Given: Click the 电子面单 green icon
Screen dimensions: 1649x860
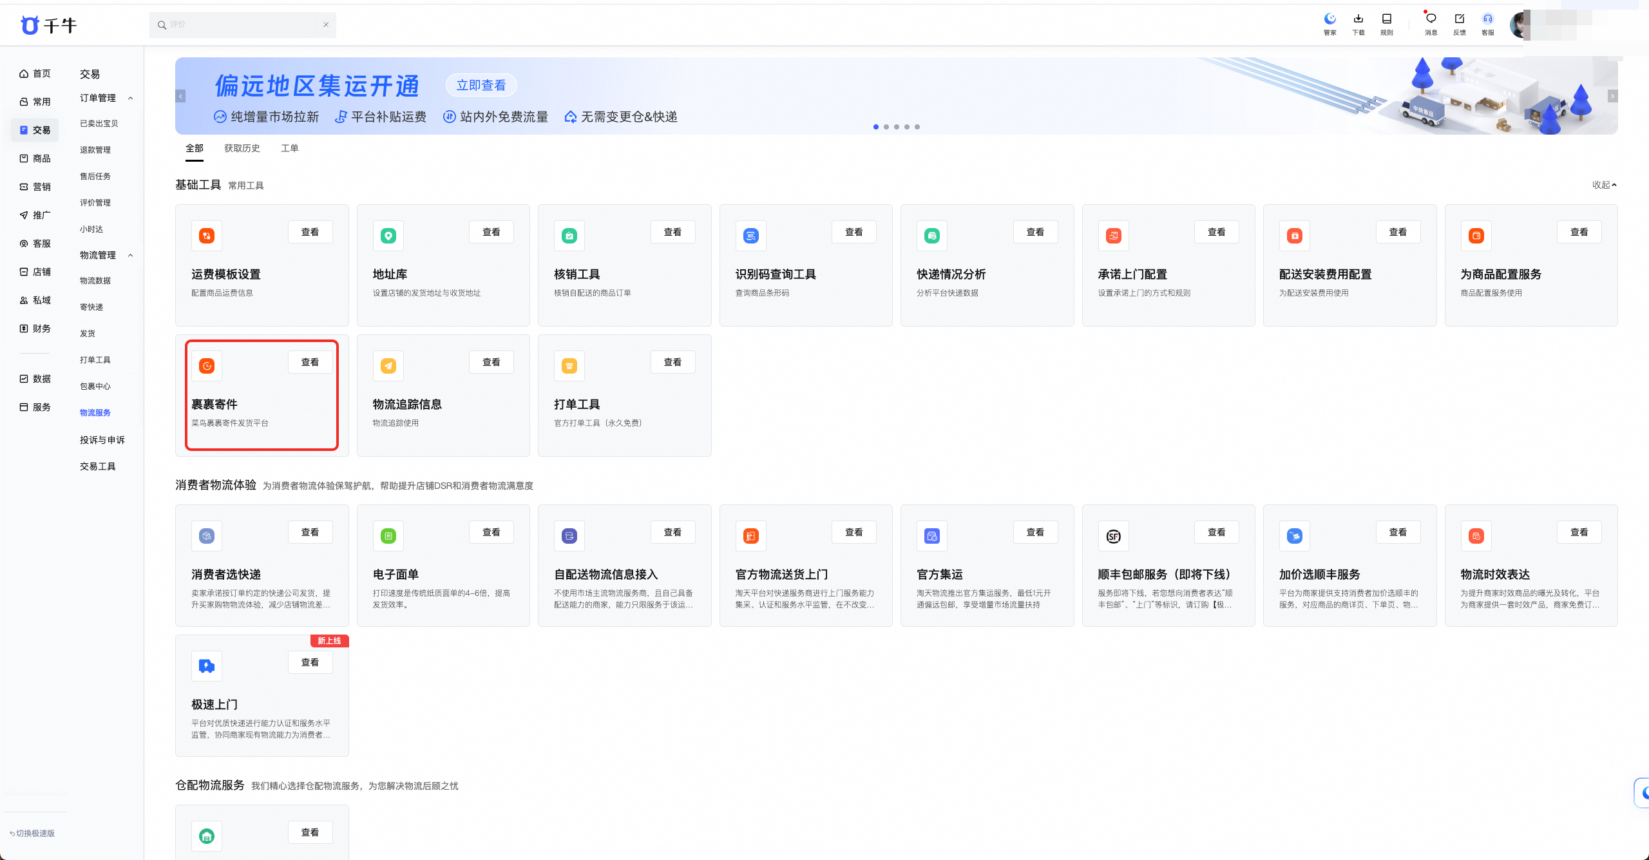Looking at the screenshot, I should [388, 536].
